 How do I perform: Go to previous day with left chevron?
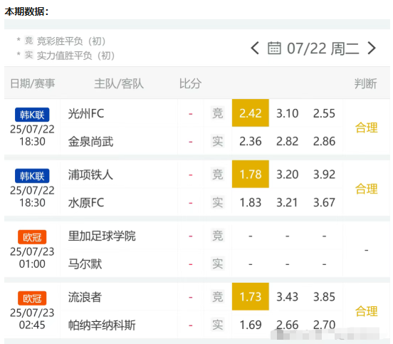(255, 48)
